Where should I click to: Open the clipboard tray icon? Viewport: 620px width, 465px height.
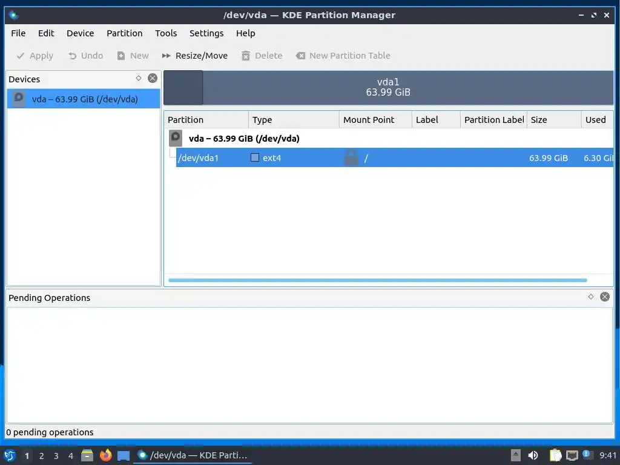(x=556, y=455)
